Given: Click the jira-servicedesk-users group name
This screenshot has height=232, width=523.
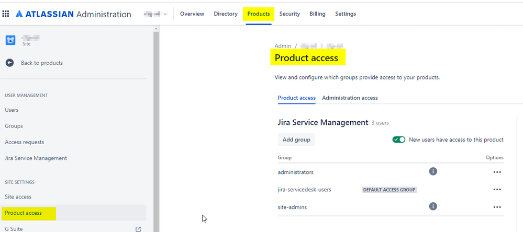Looking at the screenshot, I should (305, 190).
